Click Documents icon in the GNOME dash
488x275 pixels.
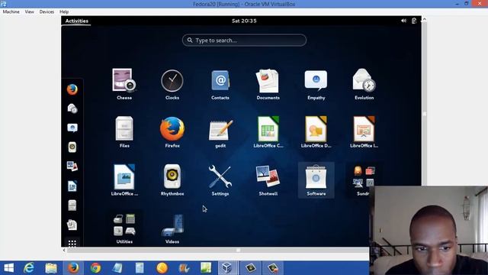[72, 225]
